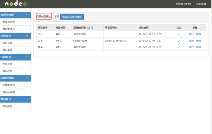Image resolution: width=212 pixels, height=134 pixels.
Task: Click the 单行文本框 cell text
Action: (79, 34)
